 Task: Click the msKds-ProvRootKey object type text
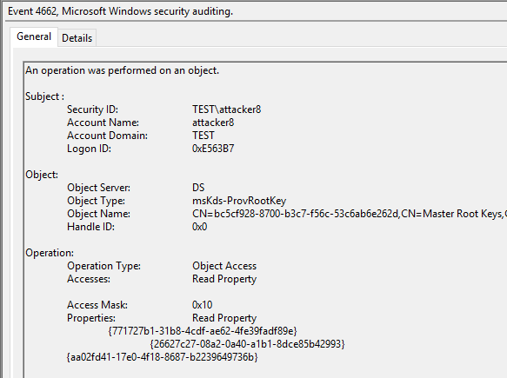point(239,201)
